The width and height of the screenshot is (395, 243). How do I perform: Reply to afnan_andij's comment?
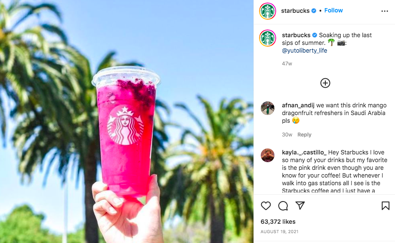click(304, 135)
